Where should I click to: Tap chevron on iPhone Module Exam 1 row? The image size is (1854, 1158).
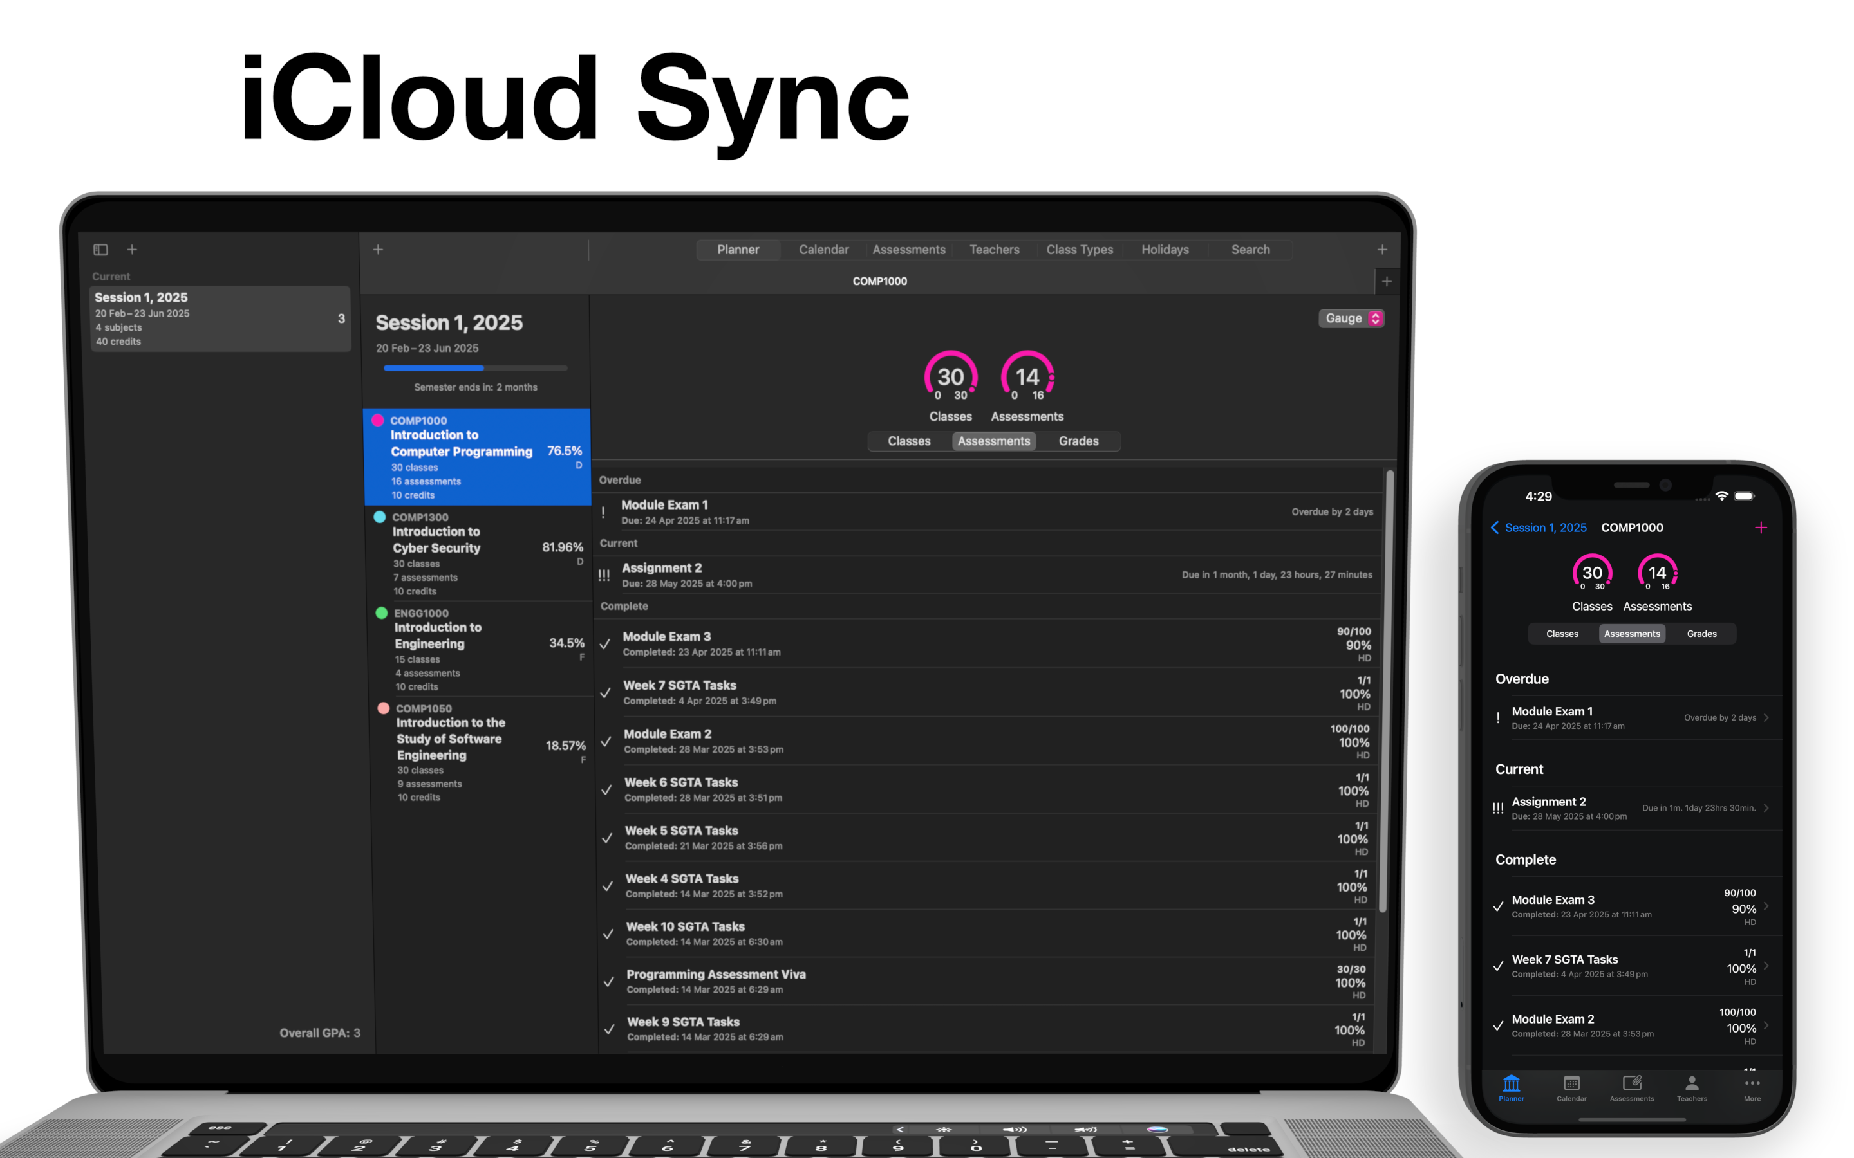(x=1766, y=717)
